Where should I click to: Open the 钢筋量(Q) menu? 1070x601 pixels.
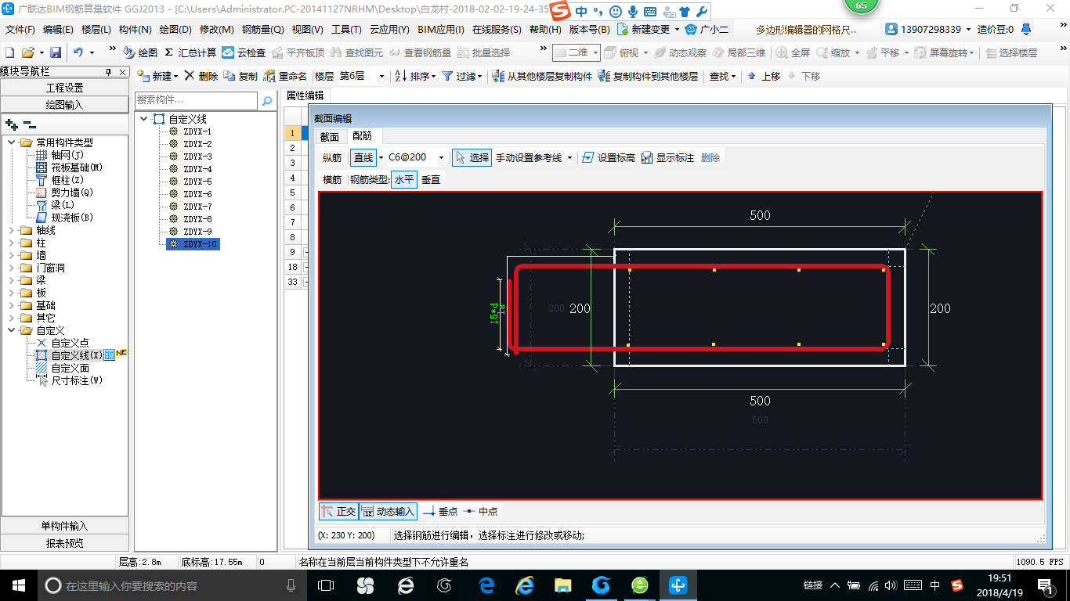[x=262, y=30]
